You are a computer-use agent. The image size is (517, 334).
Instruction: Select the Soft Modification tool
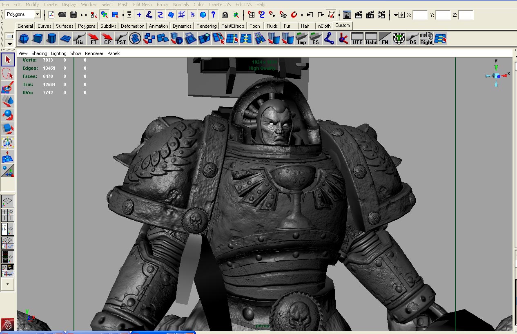click(x=8, y=157)
